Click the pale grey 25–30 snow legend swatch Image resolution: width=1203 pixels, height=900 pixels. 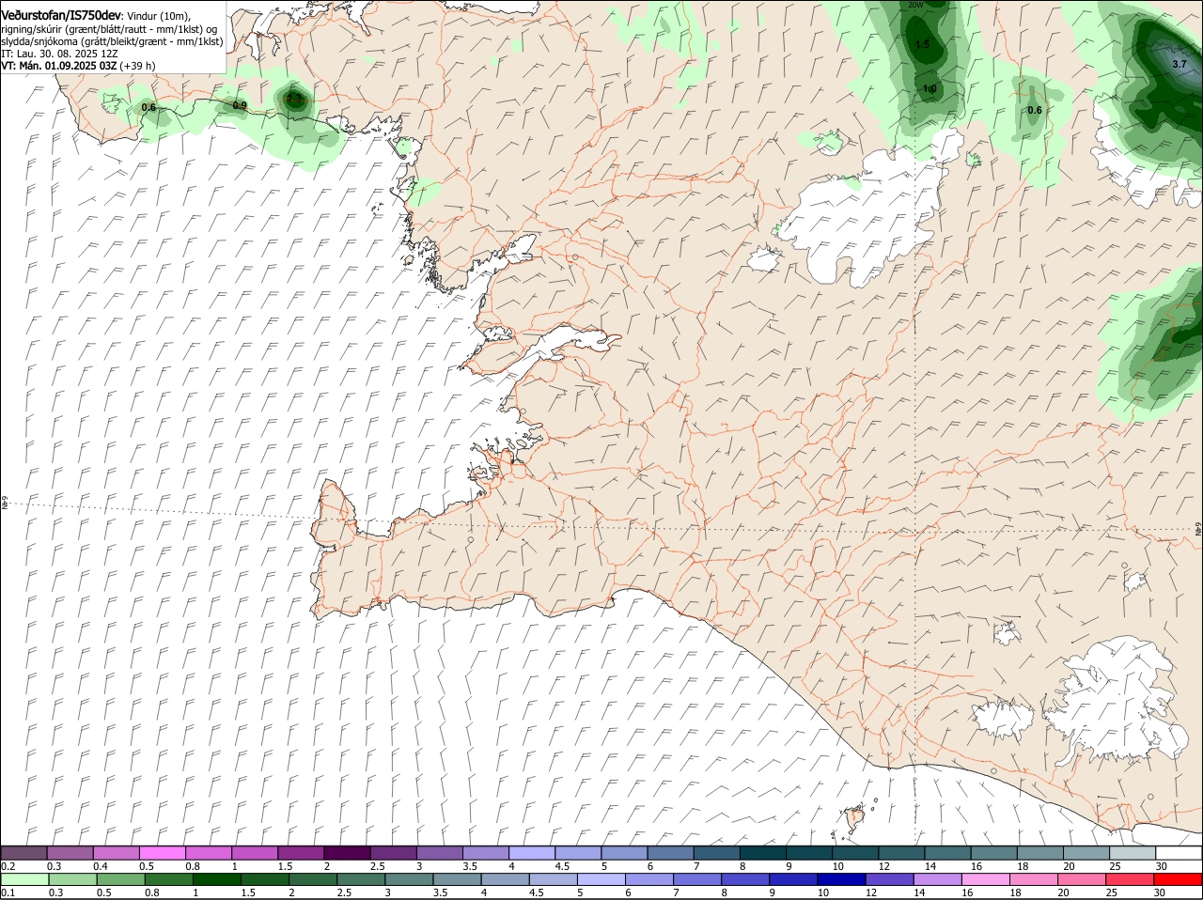tap(1133, 852)
